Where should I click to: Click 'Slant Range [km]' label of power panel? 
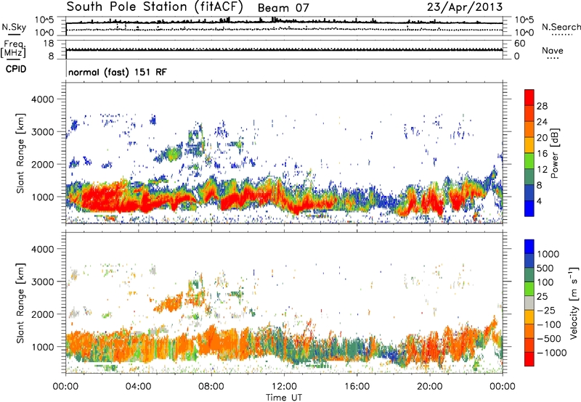click(x=20, y=153)
